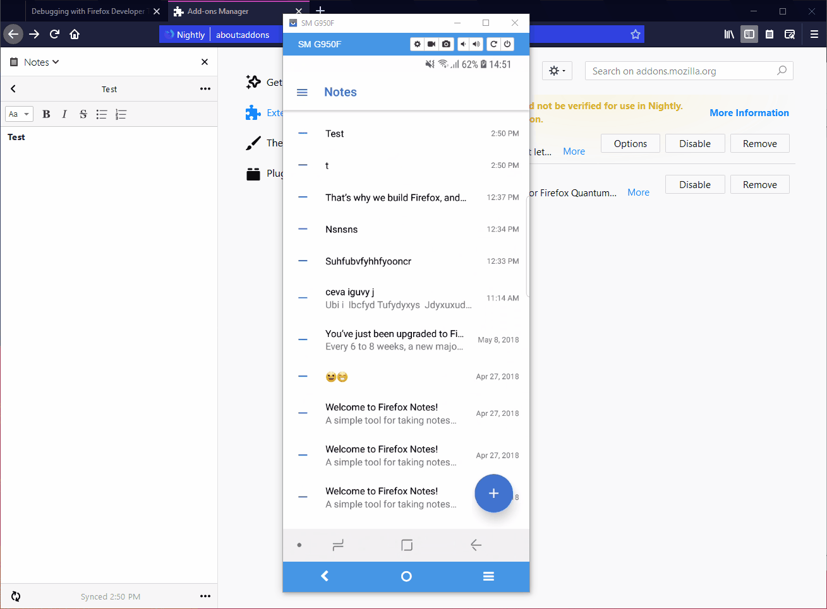The width and height of the screenshot is (827, 609).
Task: Tap the blue plus button to add a note
Action: (493, 494)
